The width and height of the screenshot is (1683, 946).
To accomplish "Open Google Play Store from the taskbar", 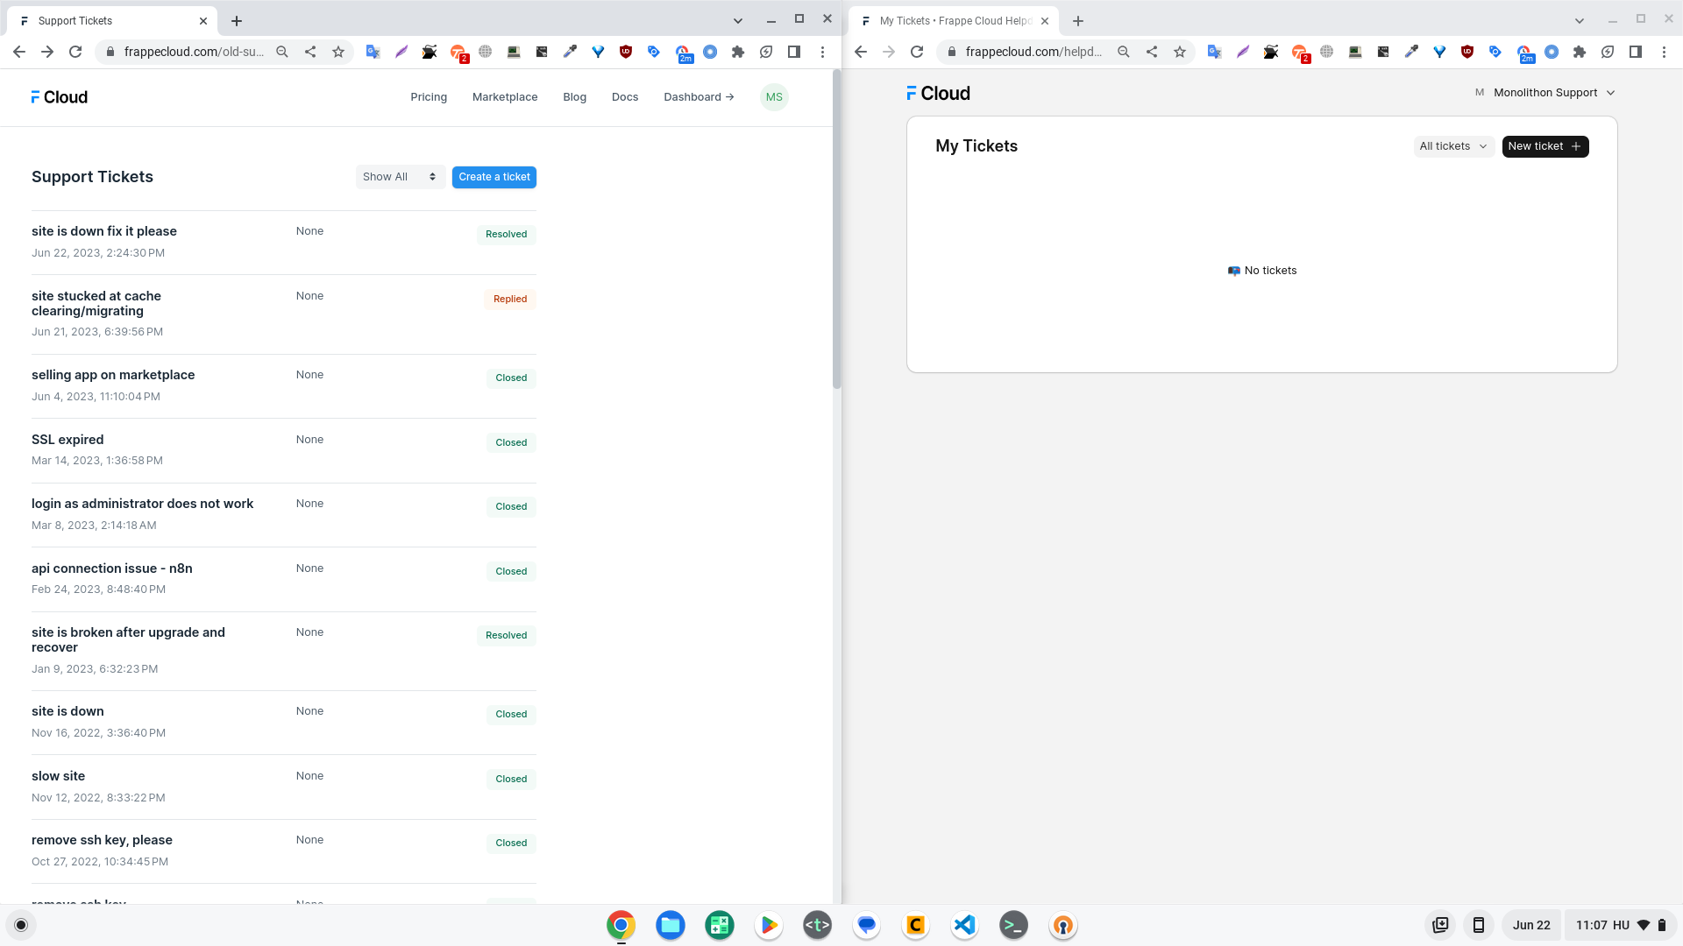I will pyautogui.click(x=769, y=925).
